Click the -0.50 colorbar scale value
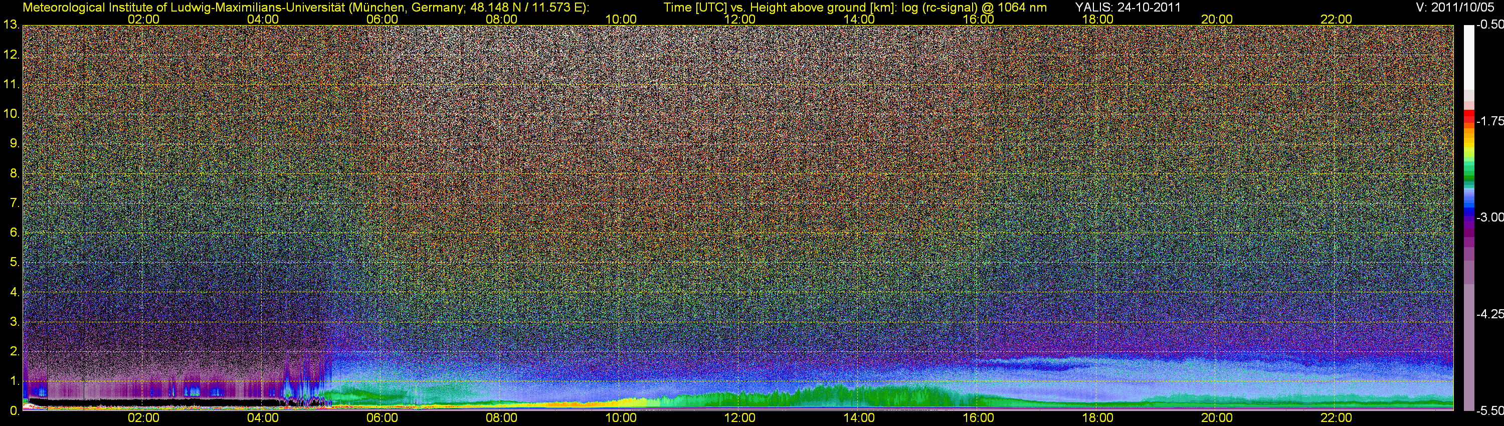Image resolution: width=1504 pixels, height=426 pixels. click(1489, 25)
